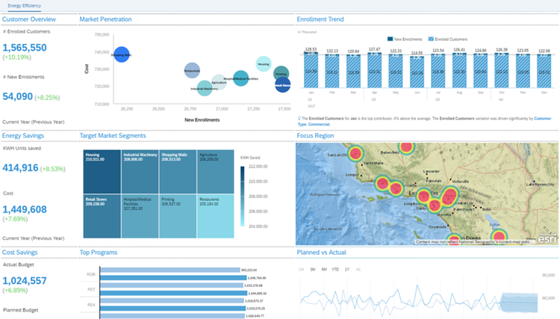
Task: Toggle New Enrollments legend entry
Action: point(407,38)
